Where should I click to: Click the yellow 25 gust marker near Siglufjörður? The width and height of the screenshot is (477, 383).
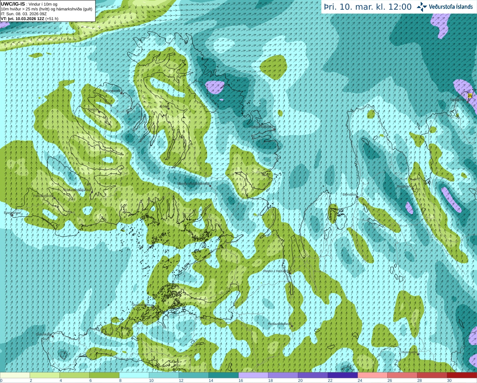[x=470, y=96]
